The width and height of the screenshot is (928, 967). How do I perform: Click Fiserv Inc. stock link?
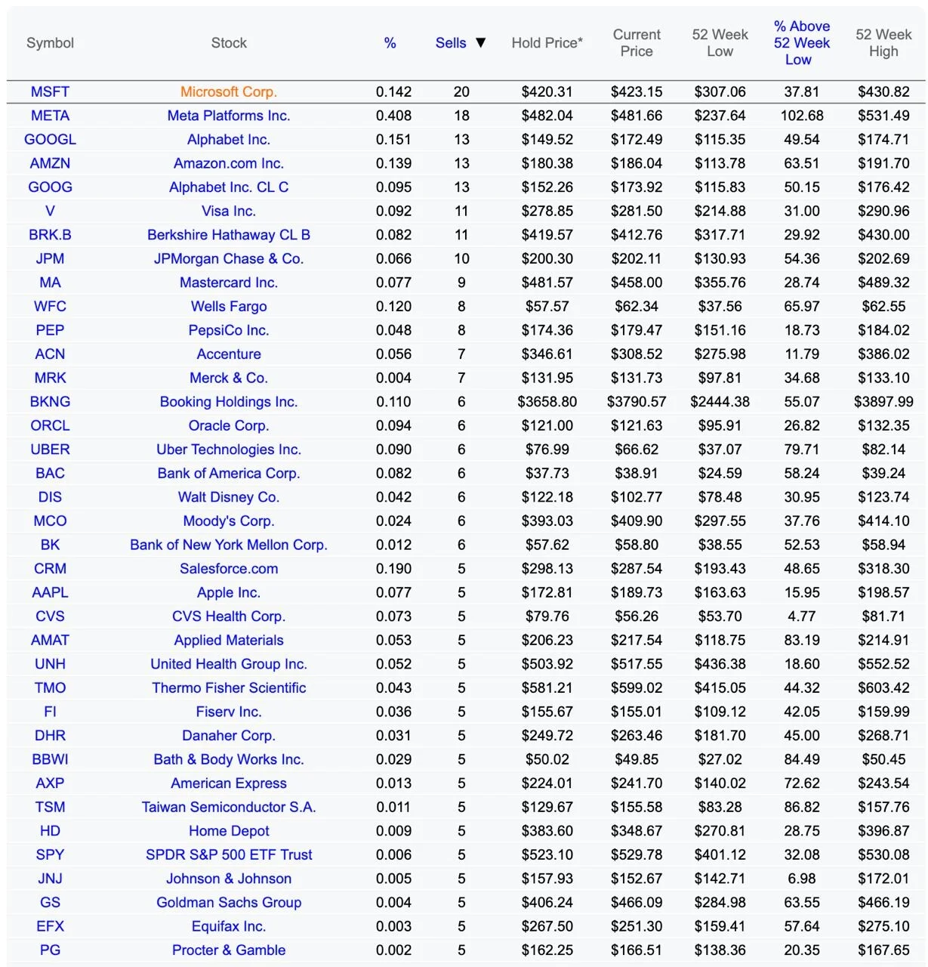pyautogui.click(x=229, y=712)
